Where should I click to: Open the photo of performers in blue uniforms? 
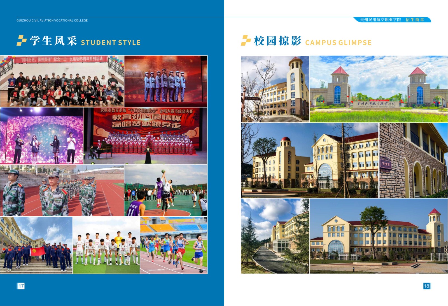pos(166,81)
